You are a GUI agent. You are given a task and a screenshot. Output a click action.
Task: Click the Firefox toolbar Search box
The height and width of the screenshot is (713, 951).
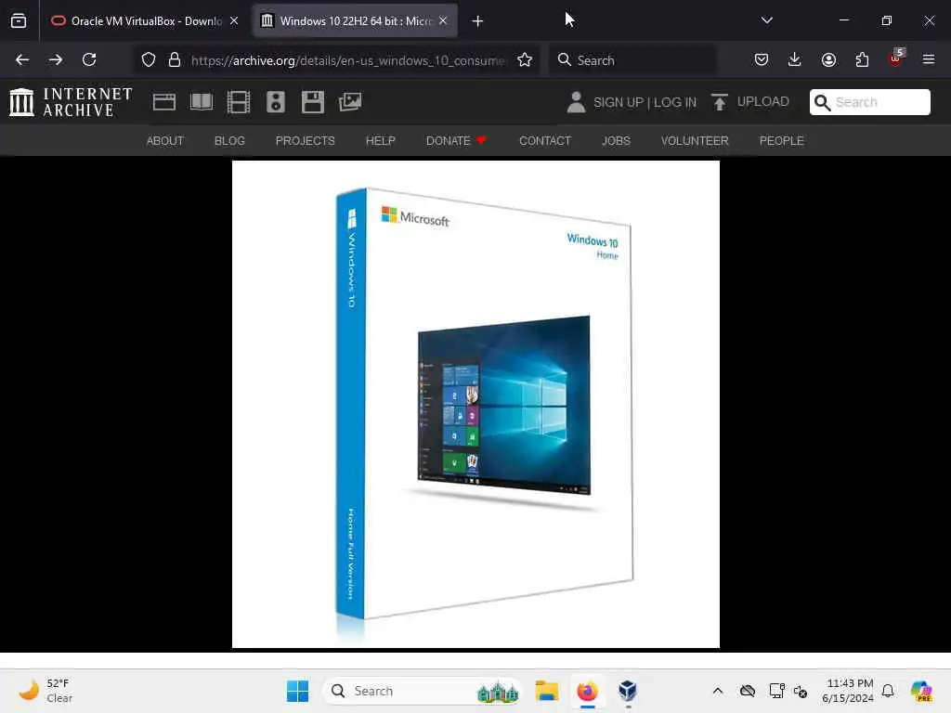pyautogui.click(x=632, y=60)
